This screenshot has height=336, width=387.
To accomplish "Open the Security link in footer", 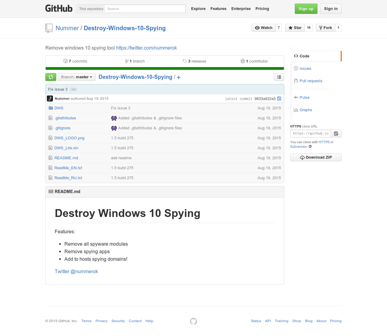I will coord(118,321).
